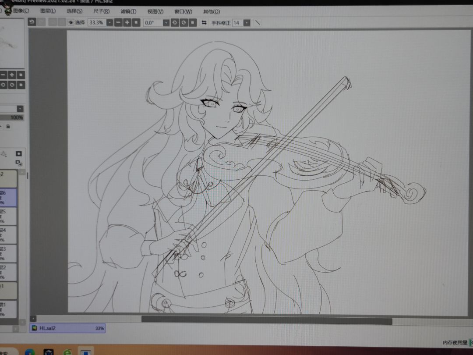Open the 滤镜(T) menu
The width and height of the screenshot is (473, 355).
(128, 11)
